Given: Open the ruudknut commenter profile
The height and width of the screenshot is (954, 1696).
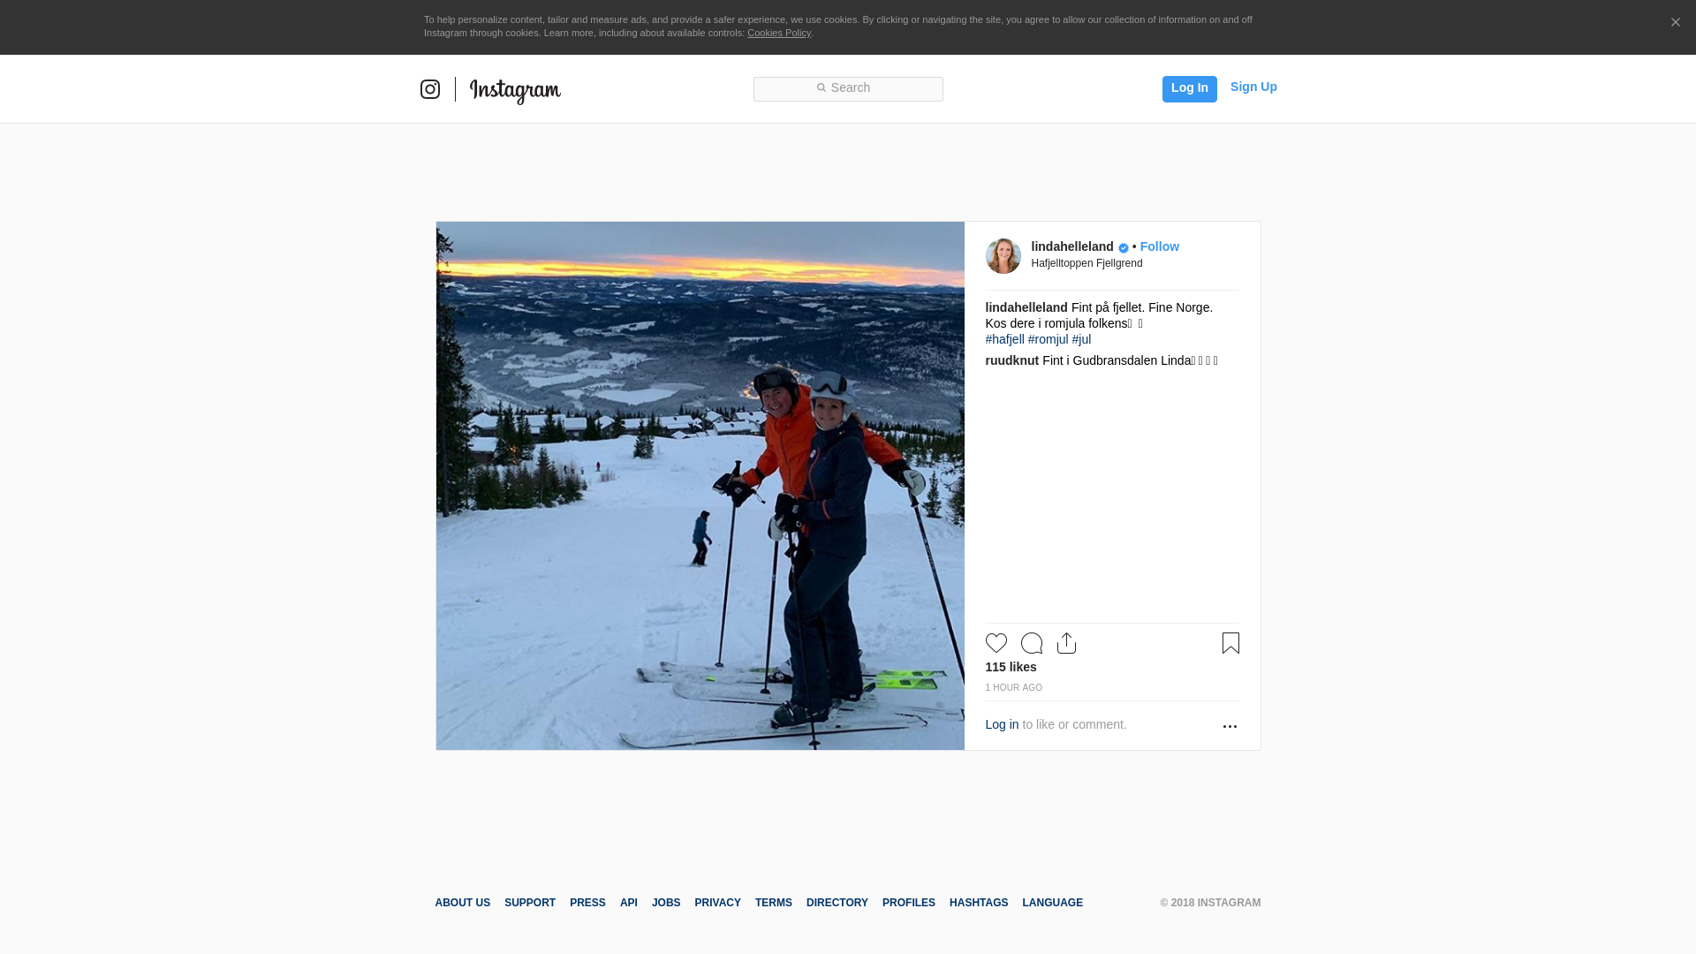Looking at the screenshot, I should point(1011,360).
